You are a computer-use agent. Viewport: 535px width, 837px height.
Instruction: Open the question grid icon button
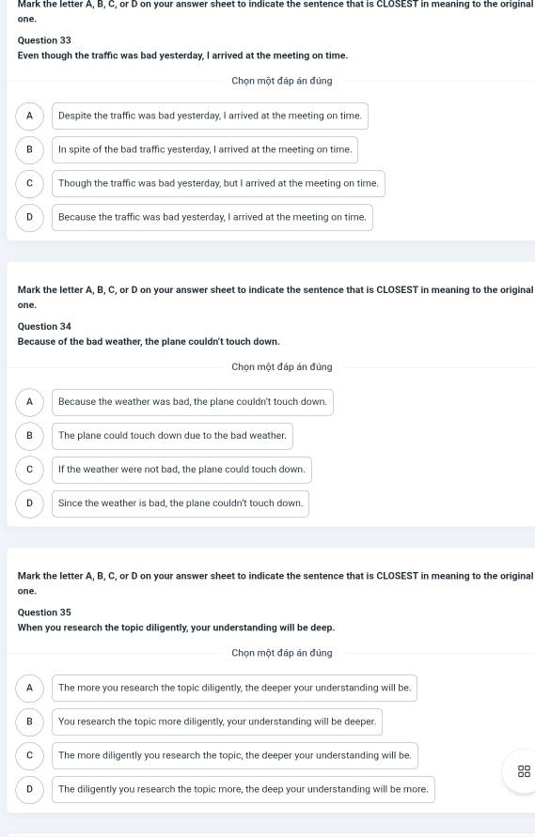click(524, 771)
